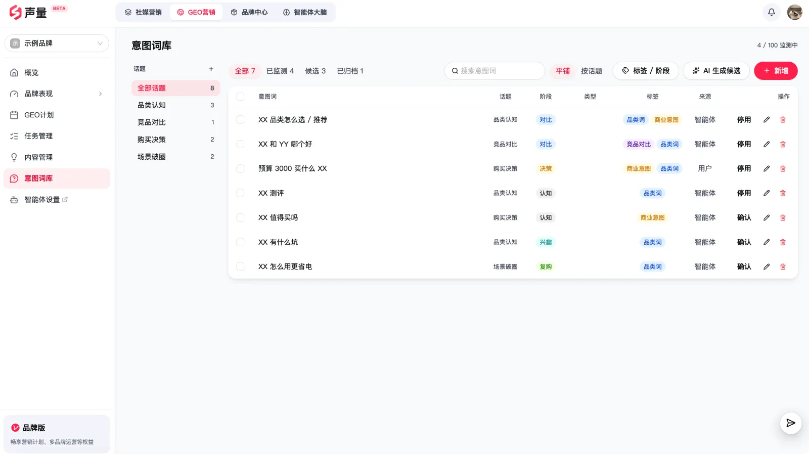Select 品类认知 topic
Image resolution: width=809 pixels, height=454 pixels.
(175, 105)
